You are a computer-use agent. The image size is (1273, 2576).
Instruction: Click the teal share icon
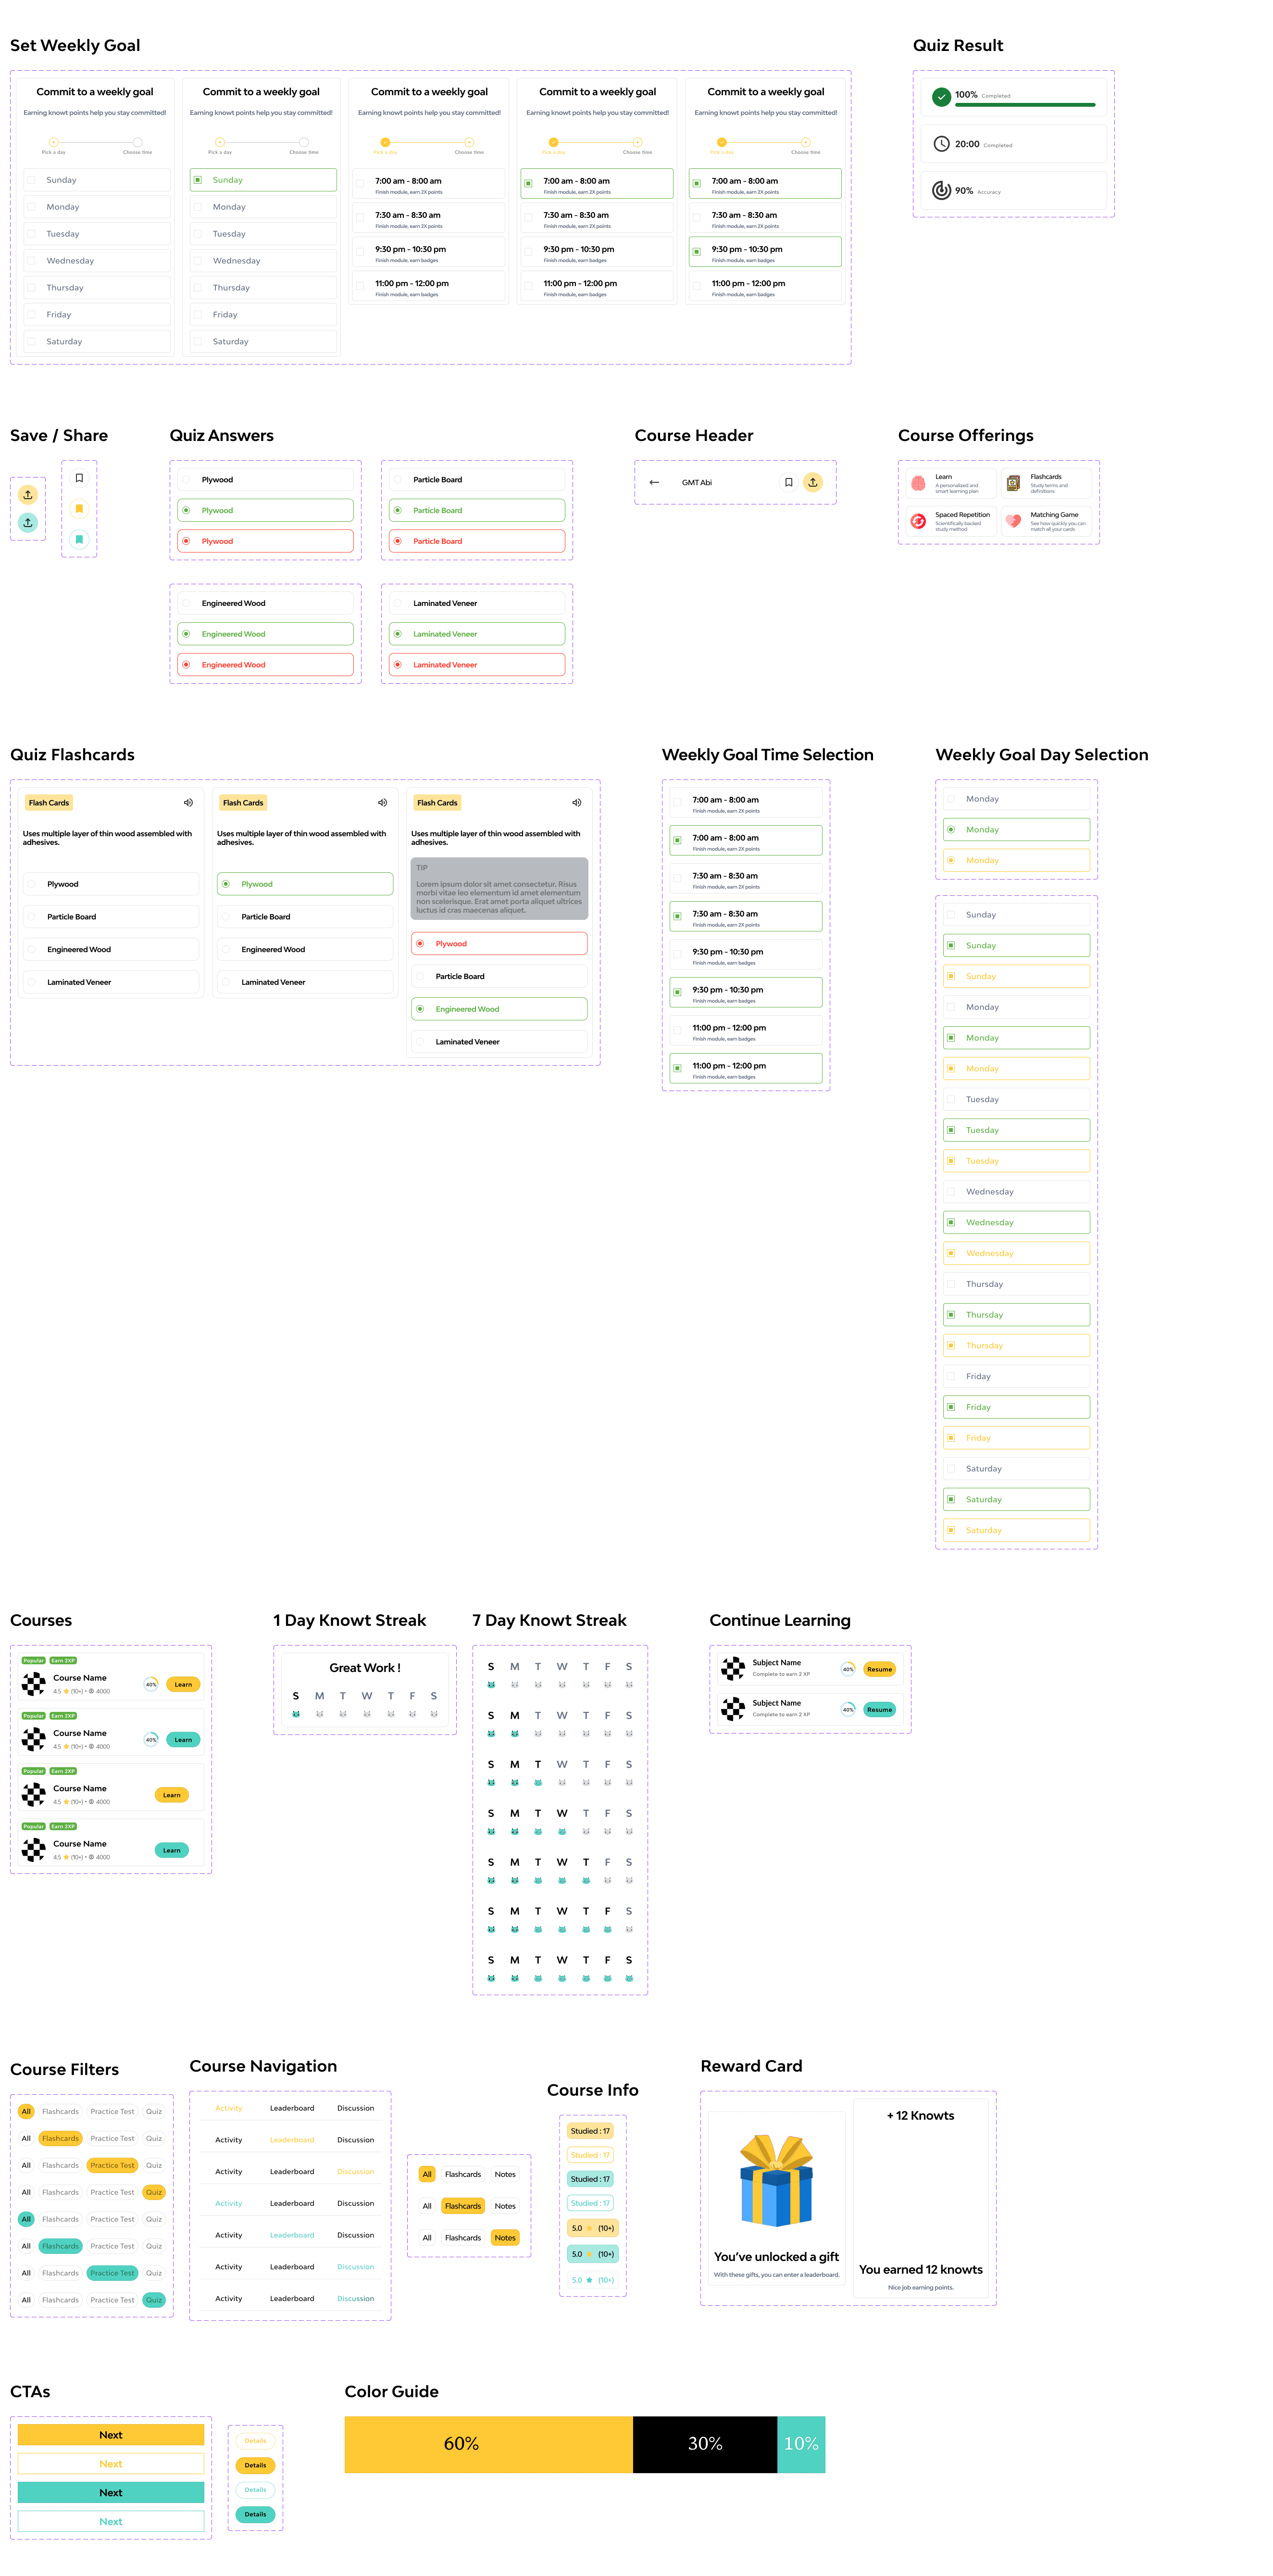(x=28, y=523)
